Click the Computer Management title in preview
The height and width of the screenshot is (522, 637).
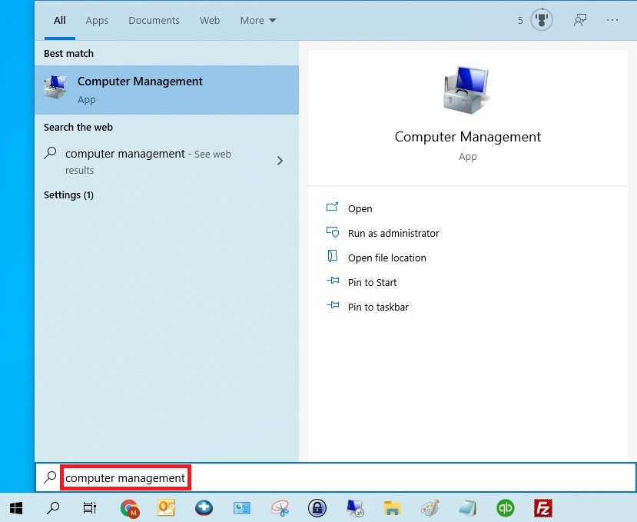coord(468,137)
